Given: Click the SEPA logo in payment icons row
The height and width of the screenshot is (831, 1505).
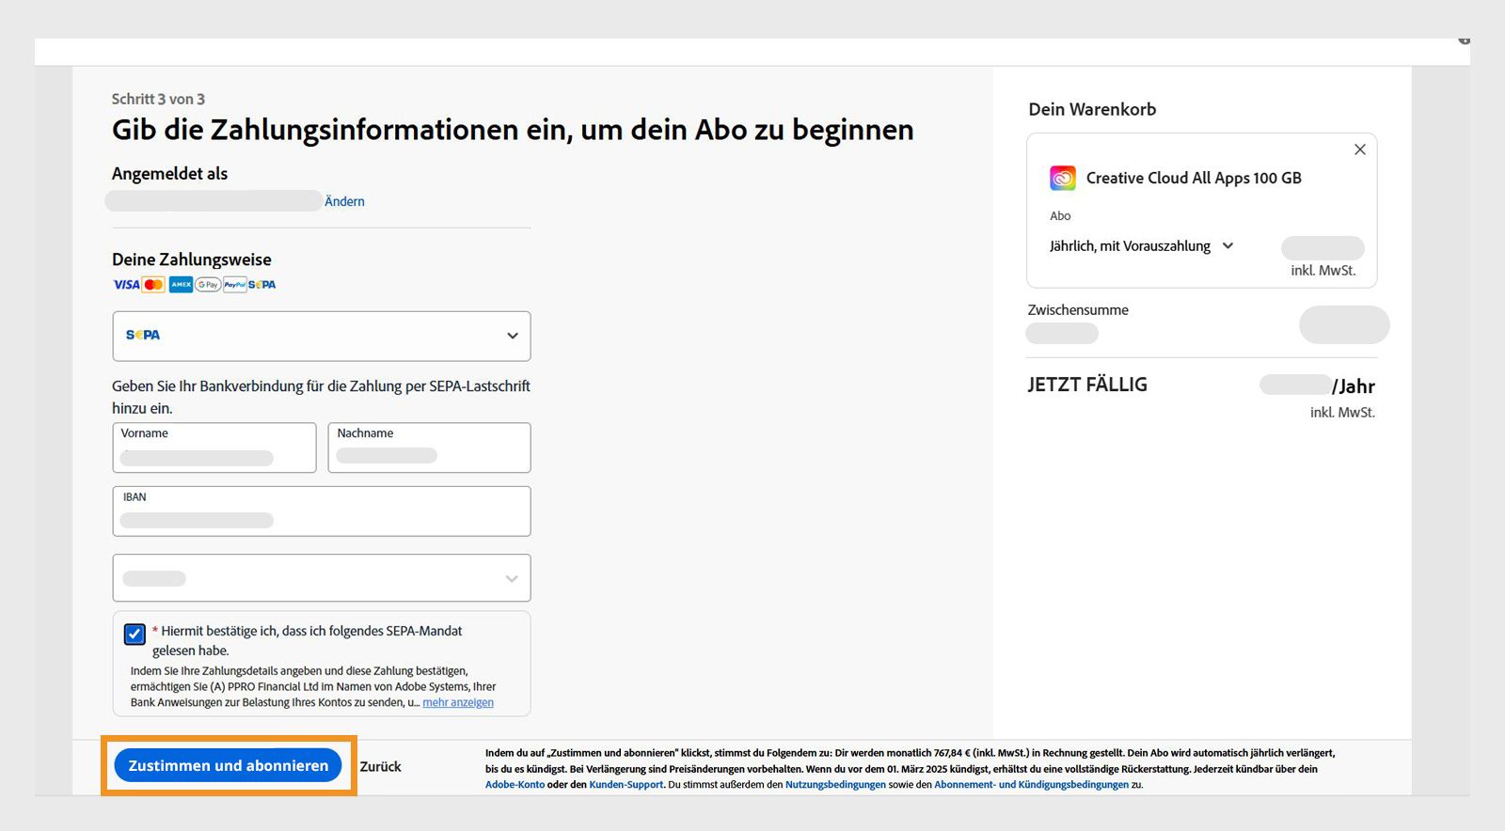Looking at the screenshot, I should pyautogui.click(x=262, y=285).
